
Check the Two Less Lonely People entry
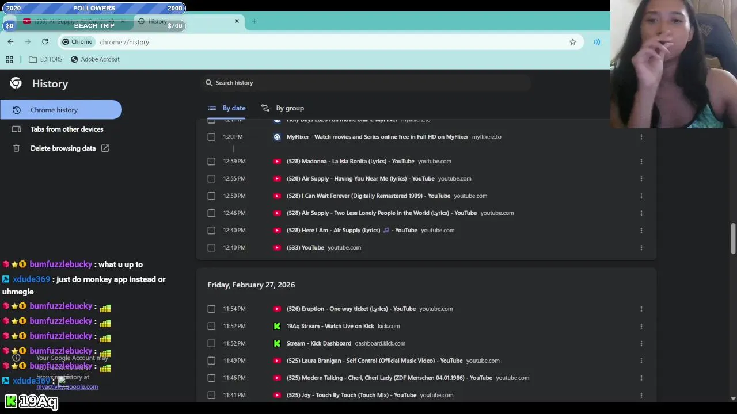point(211,213)
